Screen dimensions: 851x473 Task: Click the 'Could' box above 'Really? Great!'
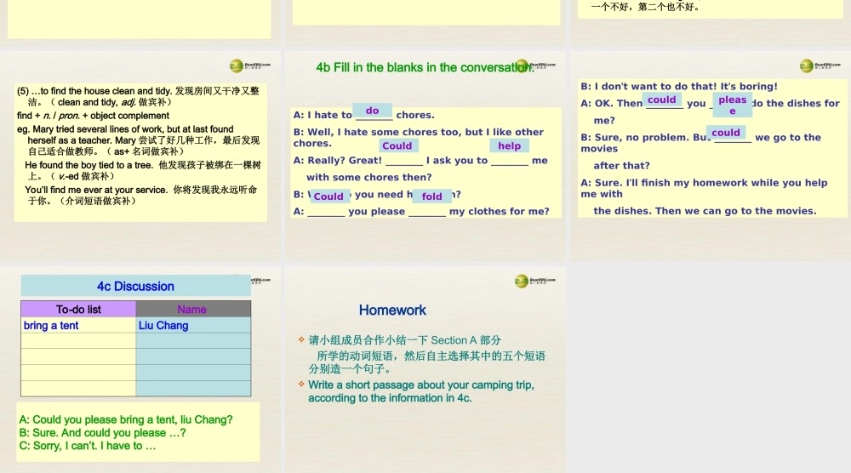click(397, 145)
